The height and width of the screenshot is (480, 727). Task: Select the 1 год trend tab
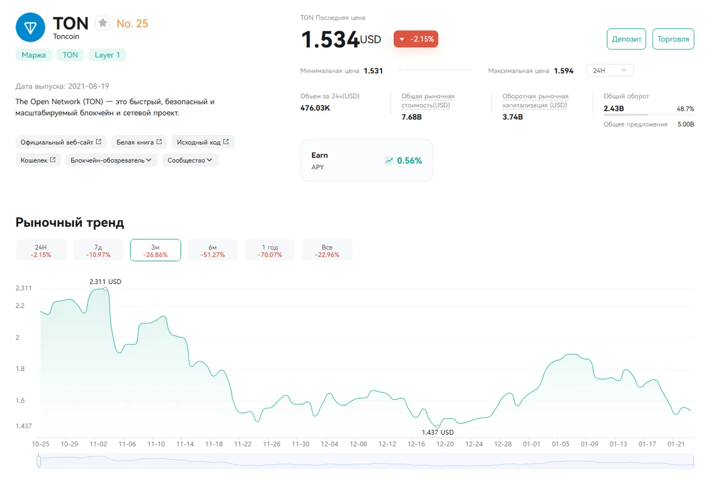(270, 250)
